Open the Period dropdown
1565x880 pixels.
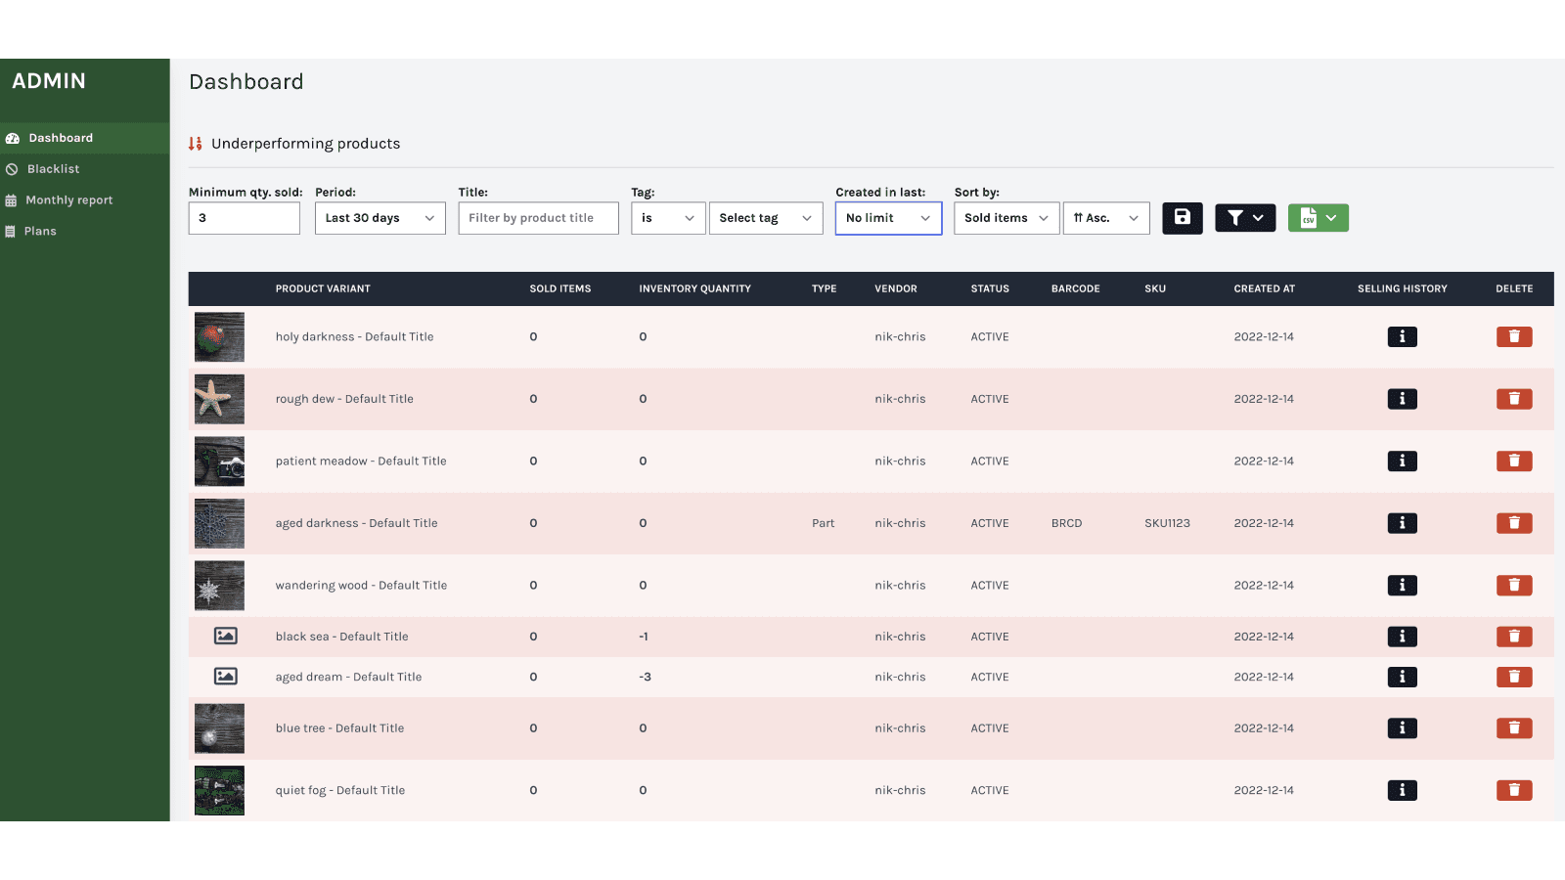[x=380, y=218]
